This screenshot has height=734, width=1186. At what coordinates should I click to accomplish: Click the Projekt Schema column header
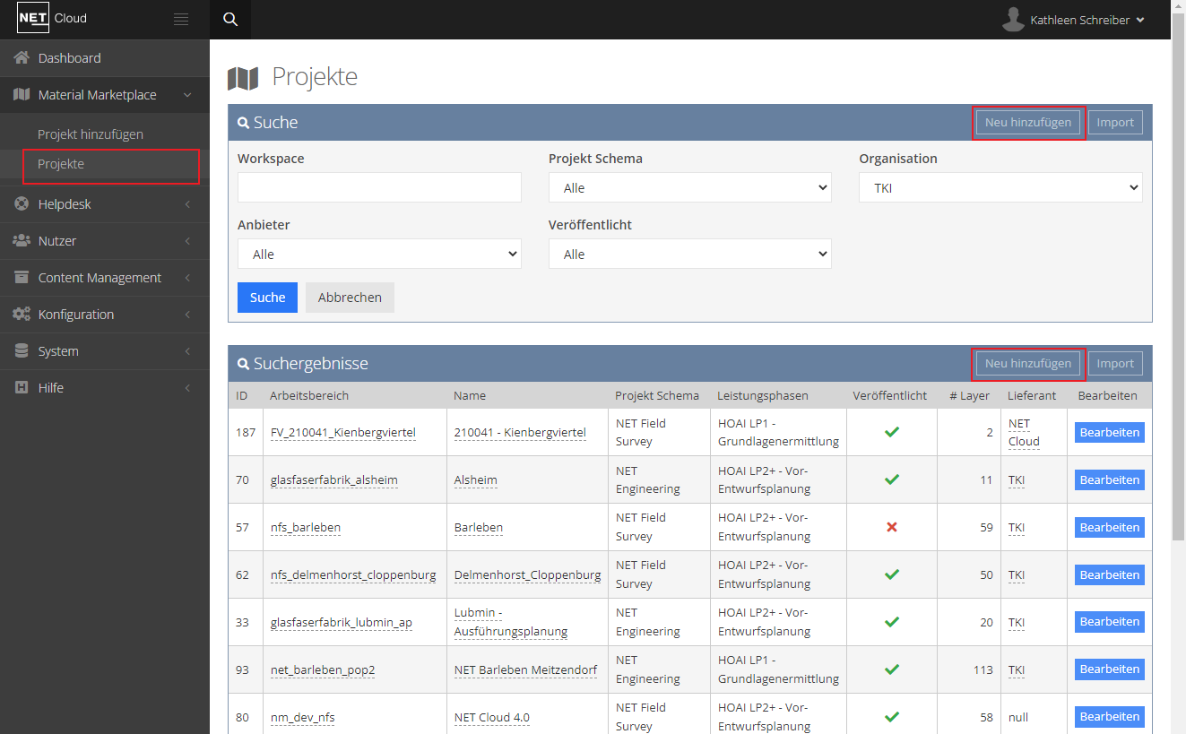point(657,395)
